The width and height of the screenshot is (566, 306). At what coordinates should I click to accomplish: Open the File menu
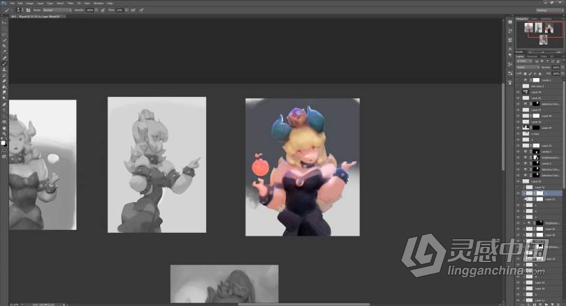point(13,3)
